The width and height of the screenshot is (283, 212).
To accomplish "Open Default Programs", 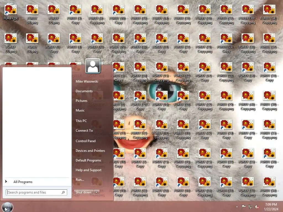I will point(88,160).
